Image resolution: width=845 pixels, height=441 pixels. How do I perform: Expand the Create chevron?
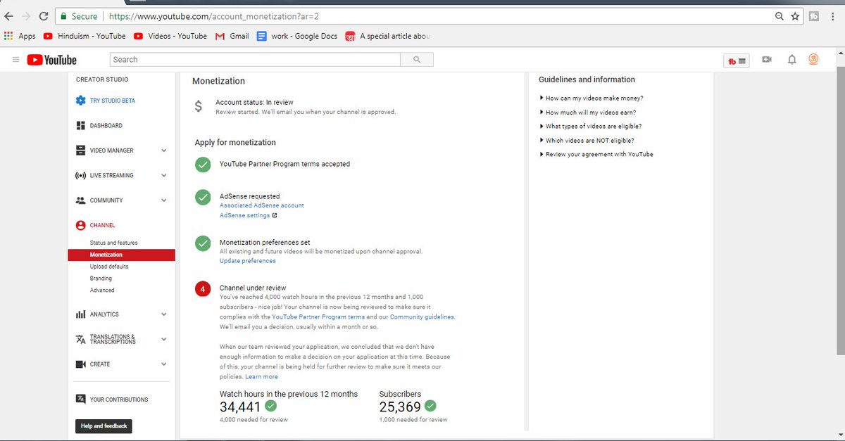pos(163,364)
